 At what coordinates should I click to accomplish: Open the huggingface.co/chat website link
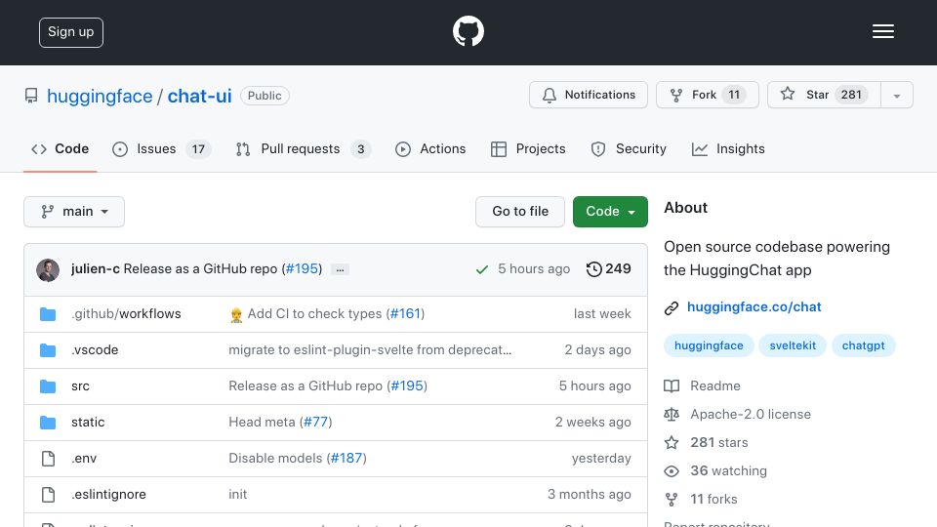pos(754,307)
